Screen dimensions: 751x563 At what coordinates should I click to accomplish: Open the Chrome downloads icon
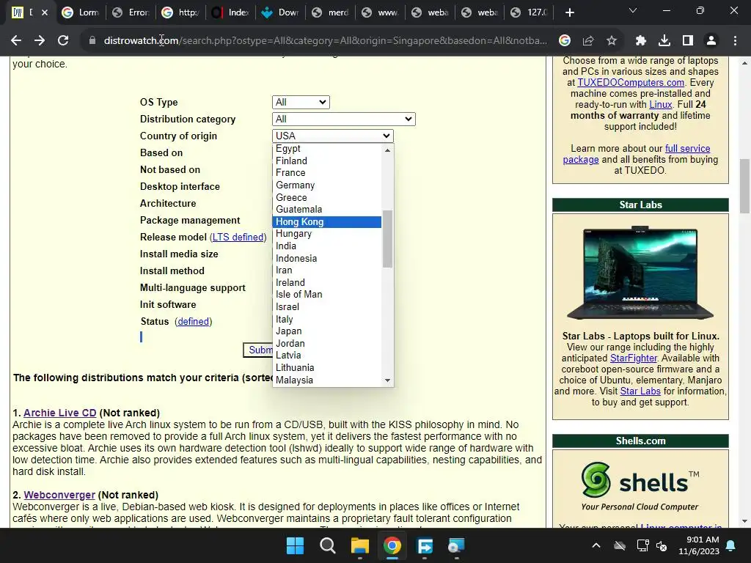(x=664, y=41)
